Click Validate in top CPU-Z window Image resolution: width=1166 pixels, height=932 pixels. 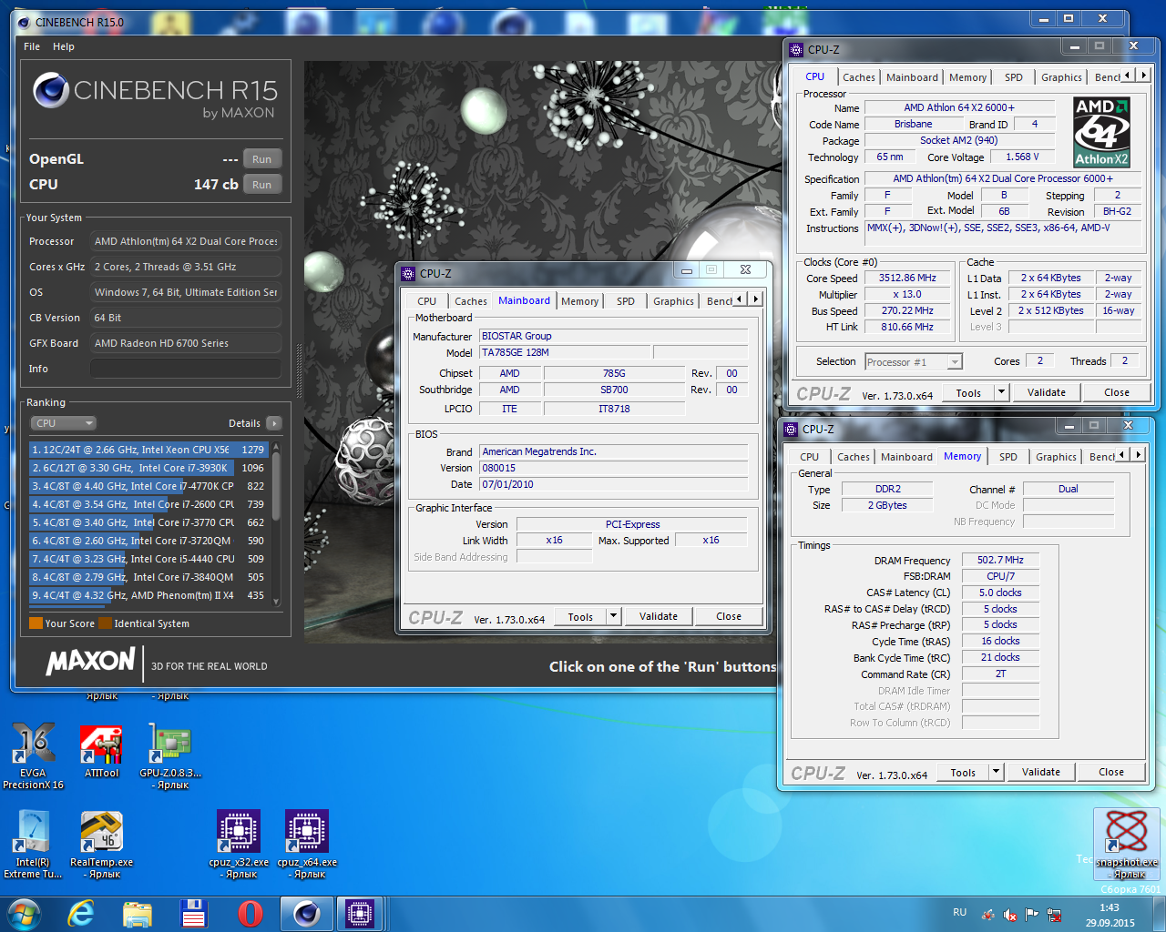[1047, 393]
